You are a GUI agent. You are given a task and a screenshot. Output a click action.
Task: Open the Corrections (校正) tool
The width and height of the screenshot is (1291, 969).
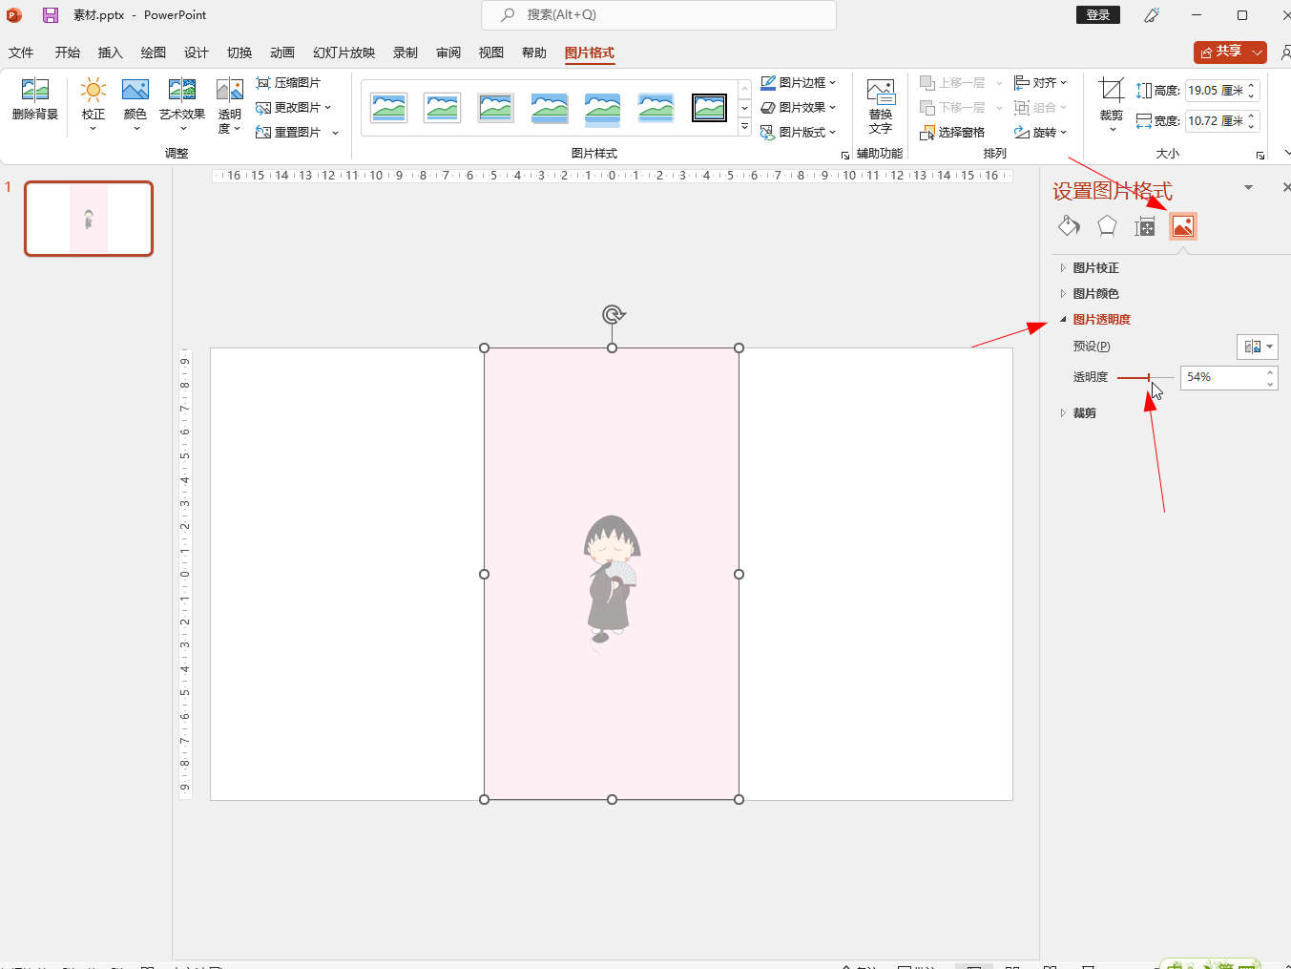tap(93, 103)
